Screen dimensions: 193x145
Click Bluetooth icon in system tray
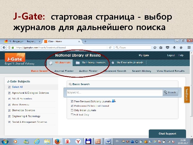pyautogui.click(x=137, y=142)
